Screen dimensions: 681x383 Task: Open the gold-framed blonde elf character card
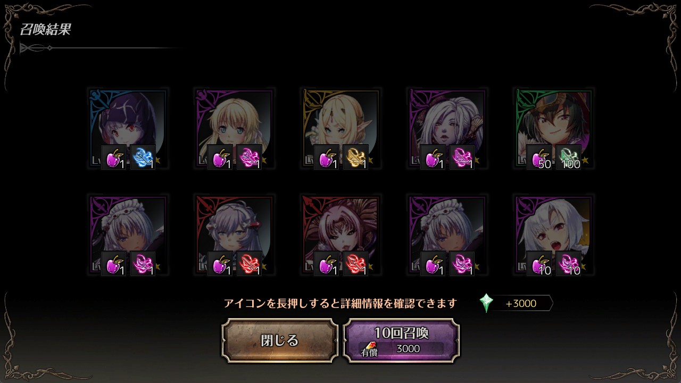coord(341,128)
